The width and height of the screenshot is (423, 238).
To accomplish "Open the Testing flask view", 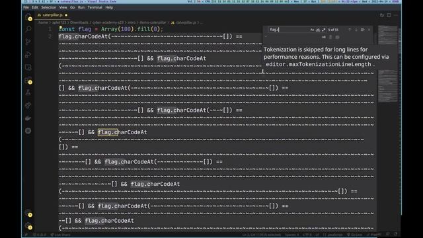I will coord(28,93).
